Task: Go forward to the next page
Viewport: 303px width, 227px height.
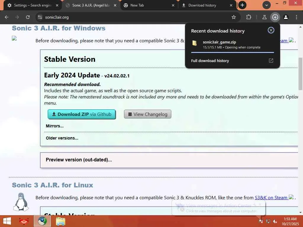Action: [x=17, y=17]
